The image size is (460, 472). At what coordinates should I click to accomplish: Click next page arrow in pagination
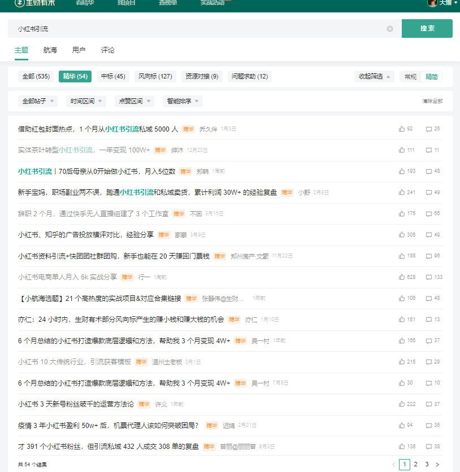pyautogui.click(x=437, y=465)
